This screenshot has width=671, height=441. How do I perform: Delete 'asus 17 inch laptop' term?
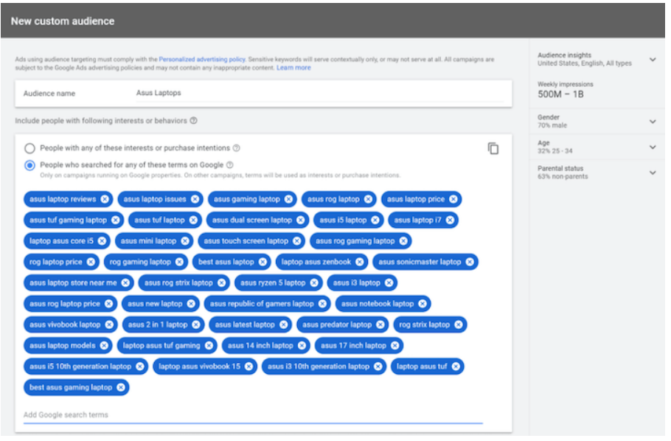[395, 346]
